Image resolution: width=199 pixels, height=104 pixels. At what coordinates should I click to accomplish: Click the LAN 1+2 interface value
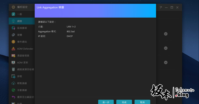pyautogui.click(x=71, y=27)
